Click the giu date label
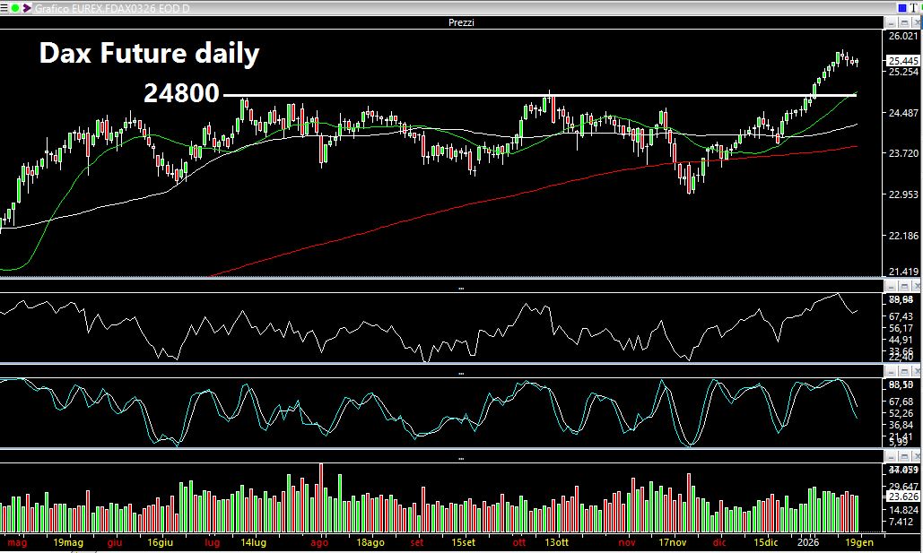The width and height of the screenshot is (923, 553). (x=115, y=542)
